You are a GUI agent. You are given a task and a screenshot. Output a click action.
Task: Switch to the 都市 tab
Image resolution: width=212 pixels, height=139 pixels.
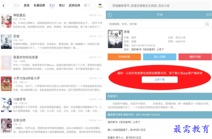pos(87,5)
